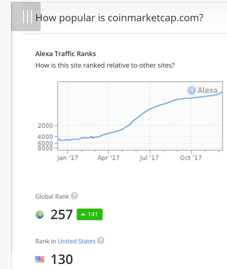Click the 2000 rank label on chart

point(45,125)
